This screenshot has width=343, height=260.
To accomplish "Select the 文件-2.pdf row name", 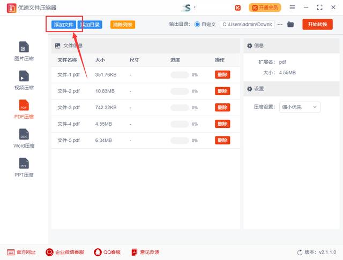I will point(69,91).
